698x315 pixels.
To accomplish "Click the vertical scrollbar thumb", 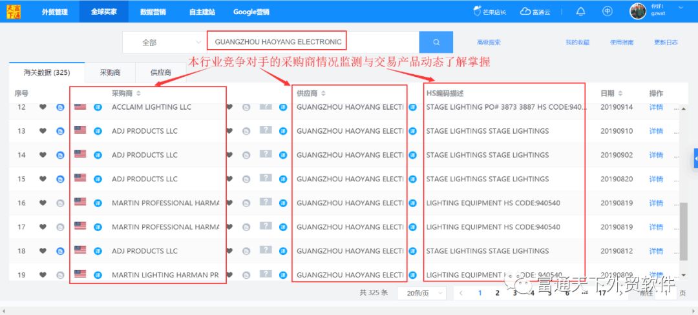I will point(684,231).
